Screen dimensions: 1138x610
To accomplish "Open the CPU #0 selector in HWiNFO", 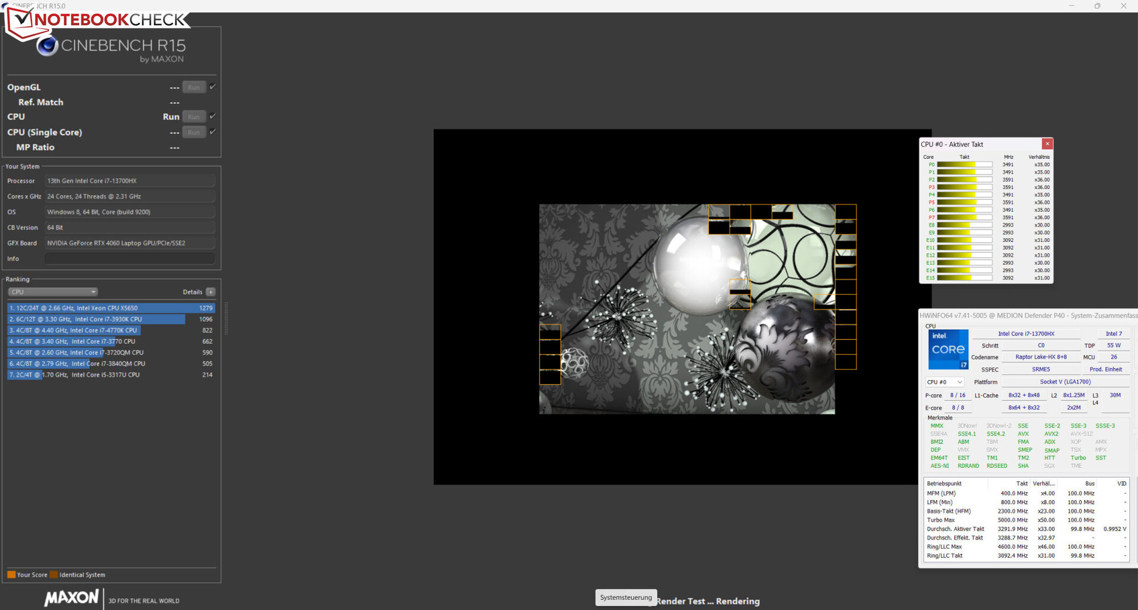I will tap(945, 382).
